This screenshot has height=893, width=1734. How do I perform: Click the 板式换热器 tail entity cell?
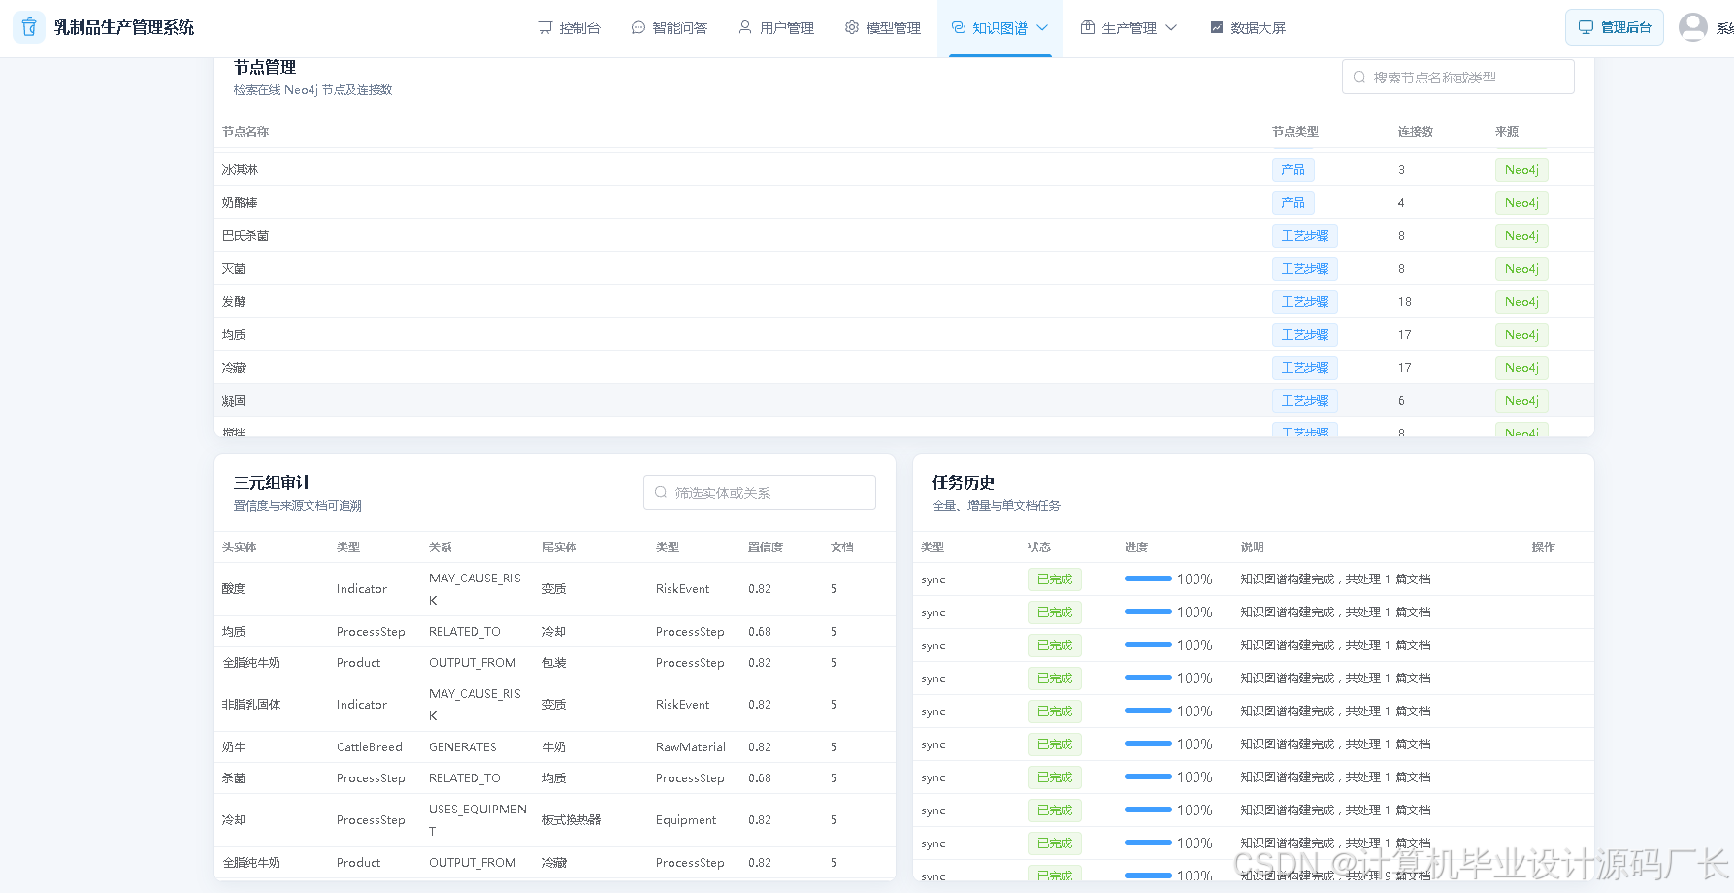[x=572, y=820]
